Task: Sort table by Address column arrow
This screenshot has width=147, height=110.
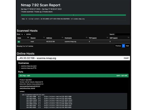Action: 62,38
